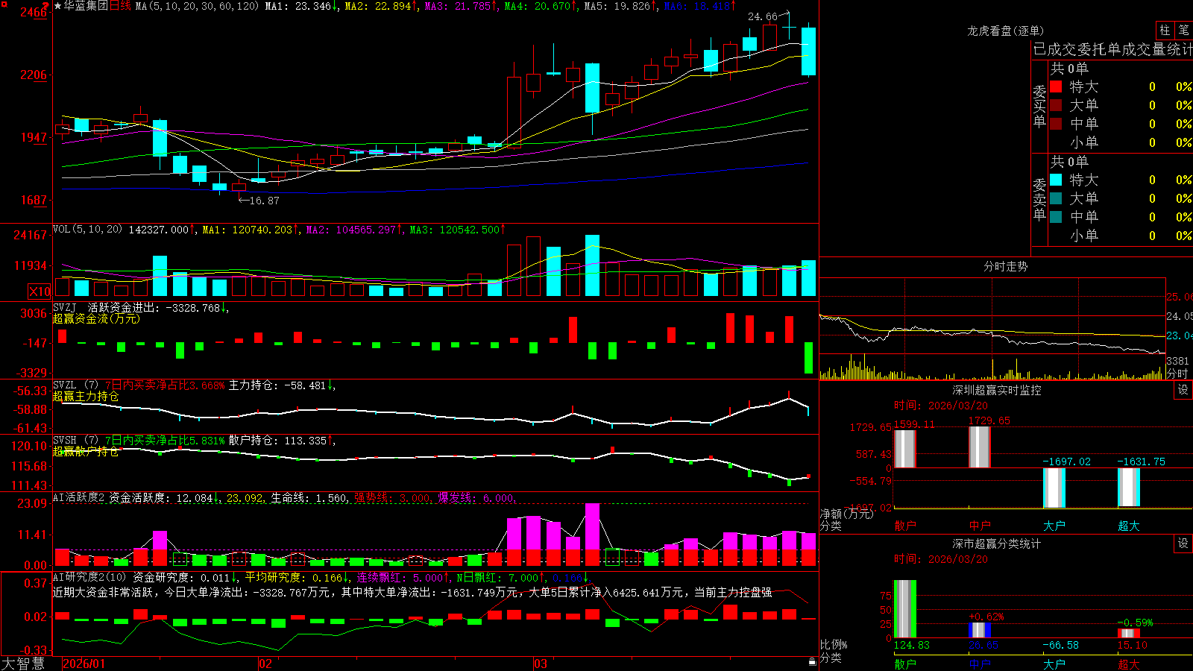Change the 日线 period label
The image size is (1193, 671).
point(120,6)
